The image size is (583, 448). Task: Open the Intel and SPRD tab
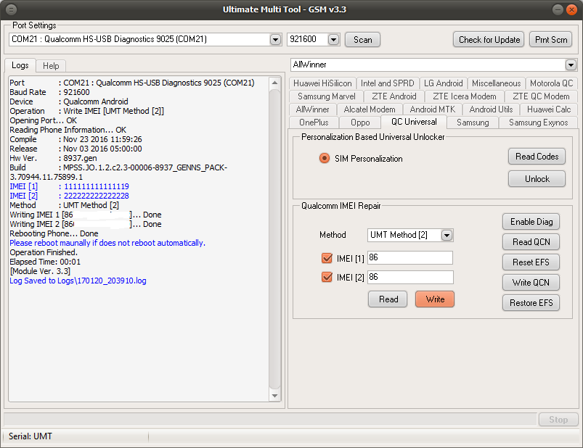(388, 83)
